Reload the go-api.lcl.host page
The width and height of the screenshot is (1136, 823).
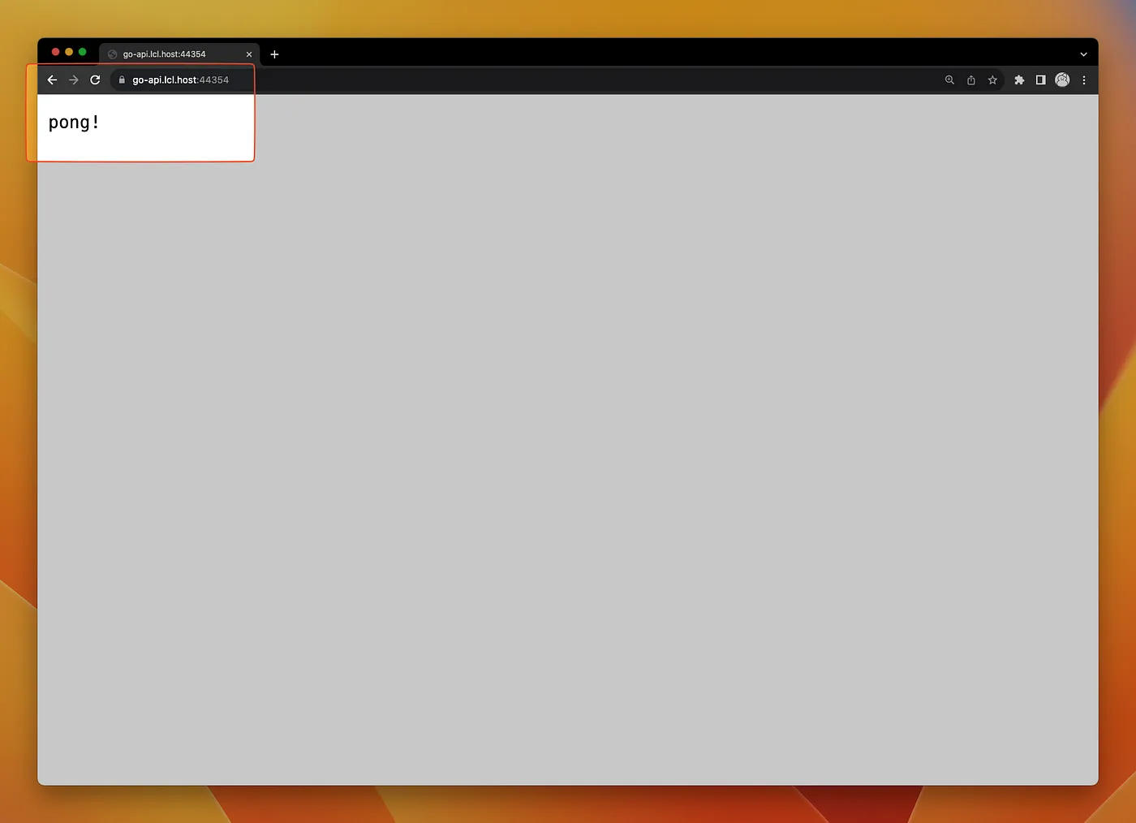[x=95, y=80]
